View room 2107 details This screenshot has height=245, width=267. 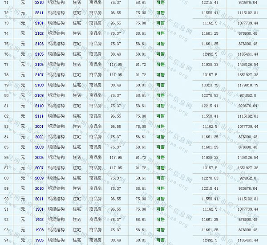(39, 75)
